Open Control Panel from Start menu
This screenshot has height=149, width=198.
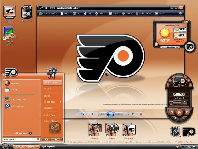(50, 115)
